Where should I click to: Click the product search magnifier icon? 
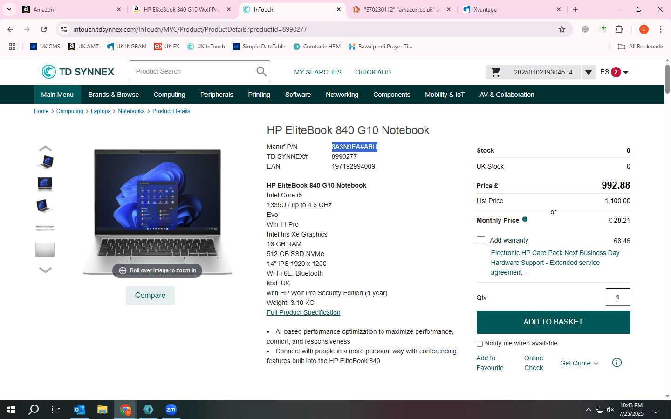coord(261,71)
